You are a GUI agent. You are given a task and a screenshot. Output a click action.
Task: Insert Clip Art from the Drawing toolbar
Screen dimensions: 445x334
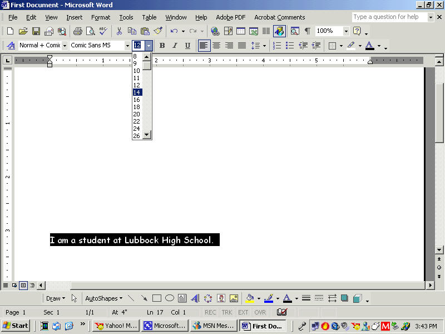221,298
